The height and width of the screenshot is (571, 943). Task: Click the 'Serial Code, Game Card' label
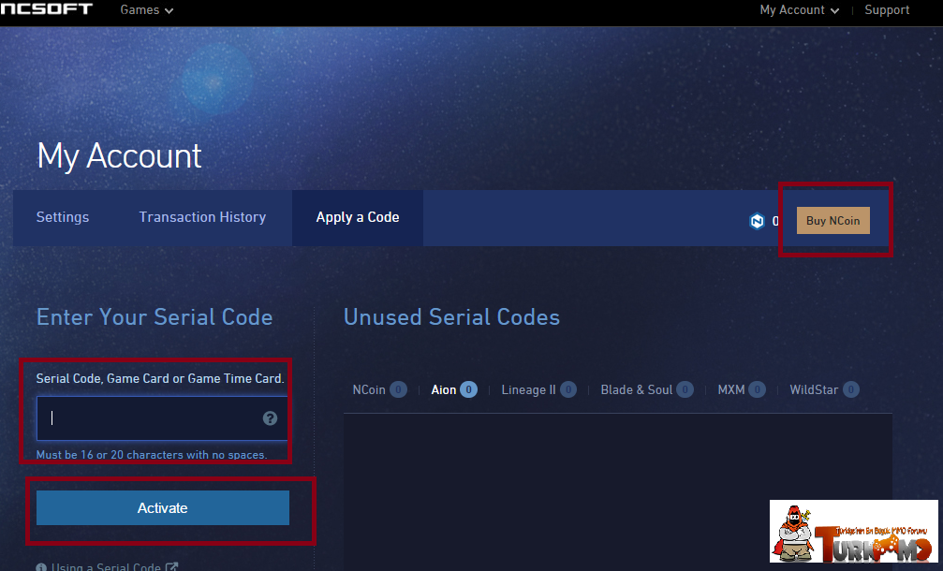pyautogui.click(x=160, y=379)
